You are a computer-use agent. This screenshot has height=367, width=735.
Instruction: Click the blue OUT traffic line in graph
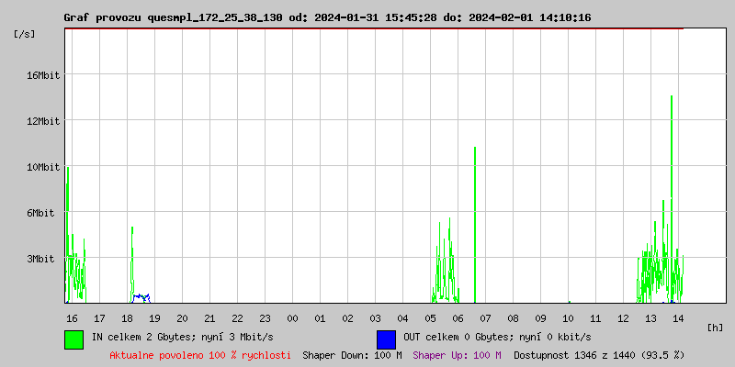[x=141, y=296]
